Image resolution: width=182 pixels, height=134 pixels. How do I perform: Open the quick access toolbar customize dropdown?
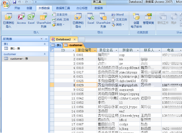click(x=36, y=2)
